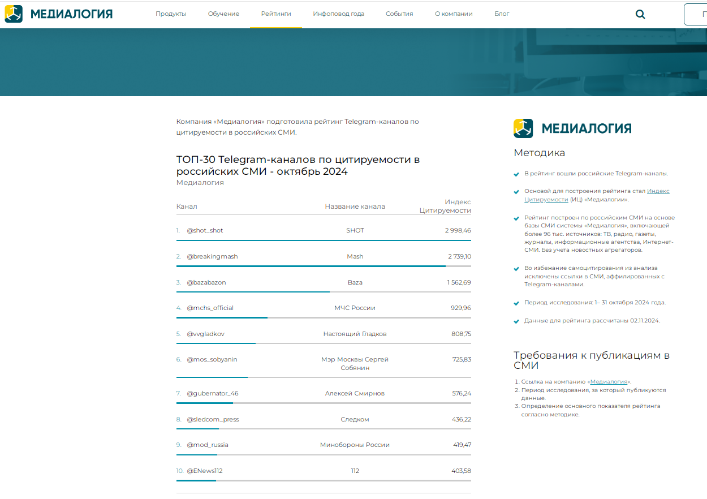Click the @bazabazon channel handle

point(206,282)
